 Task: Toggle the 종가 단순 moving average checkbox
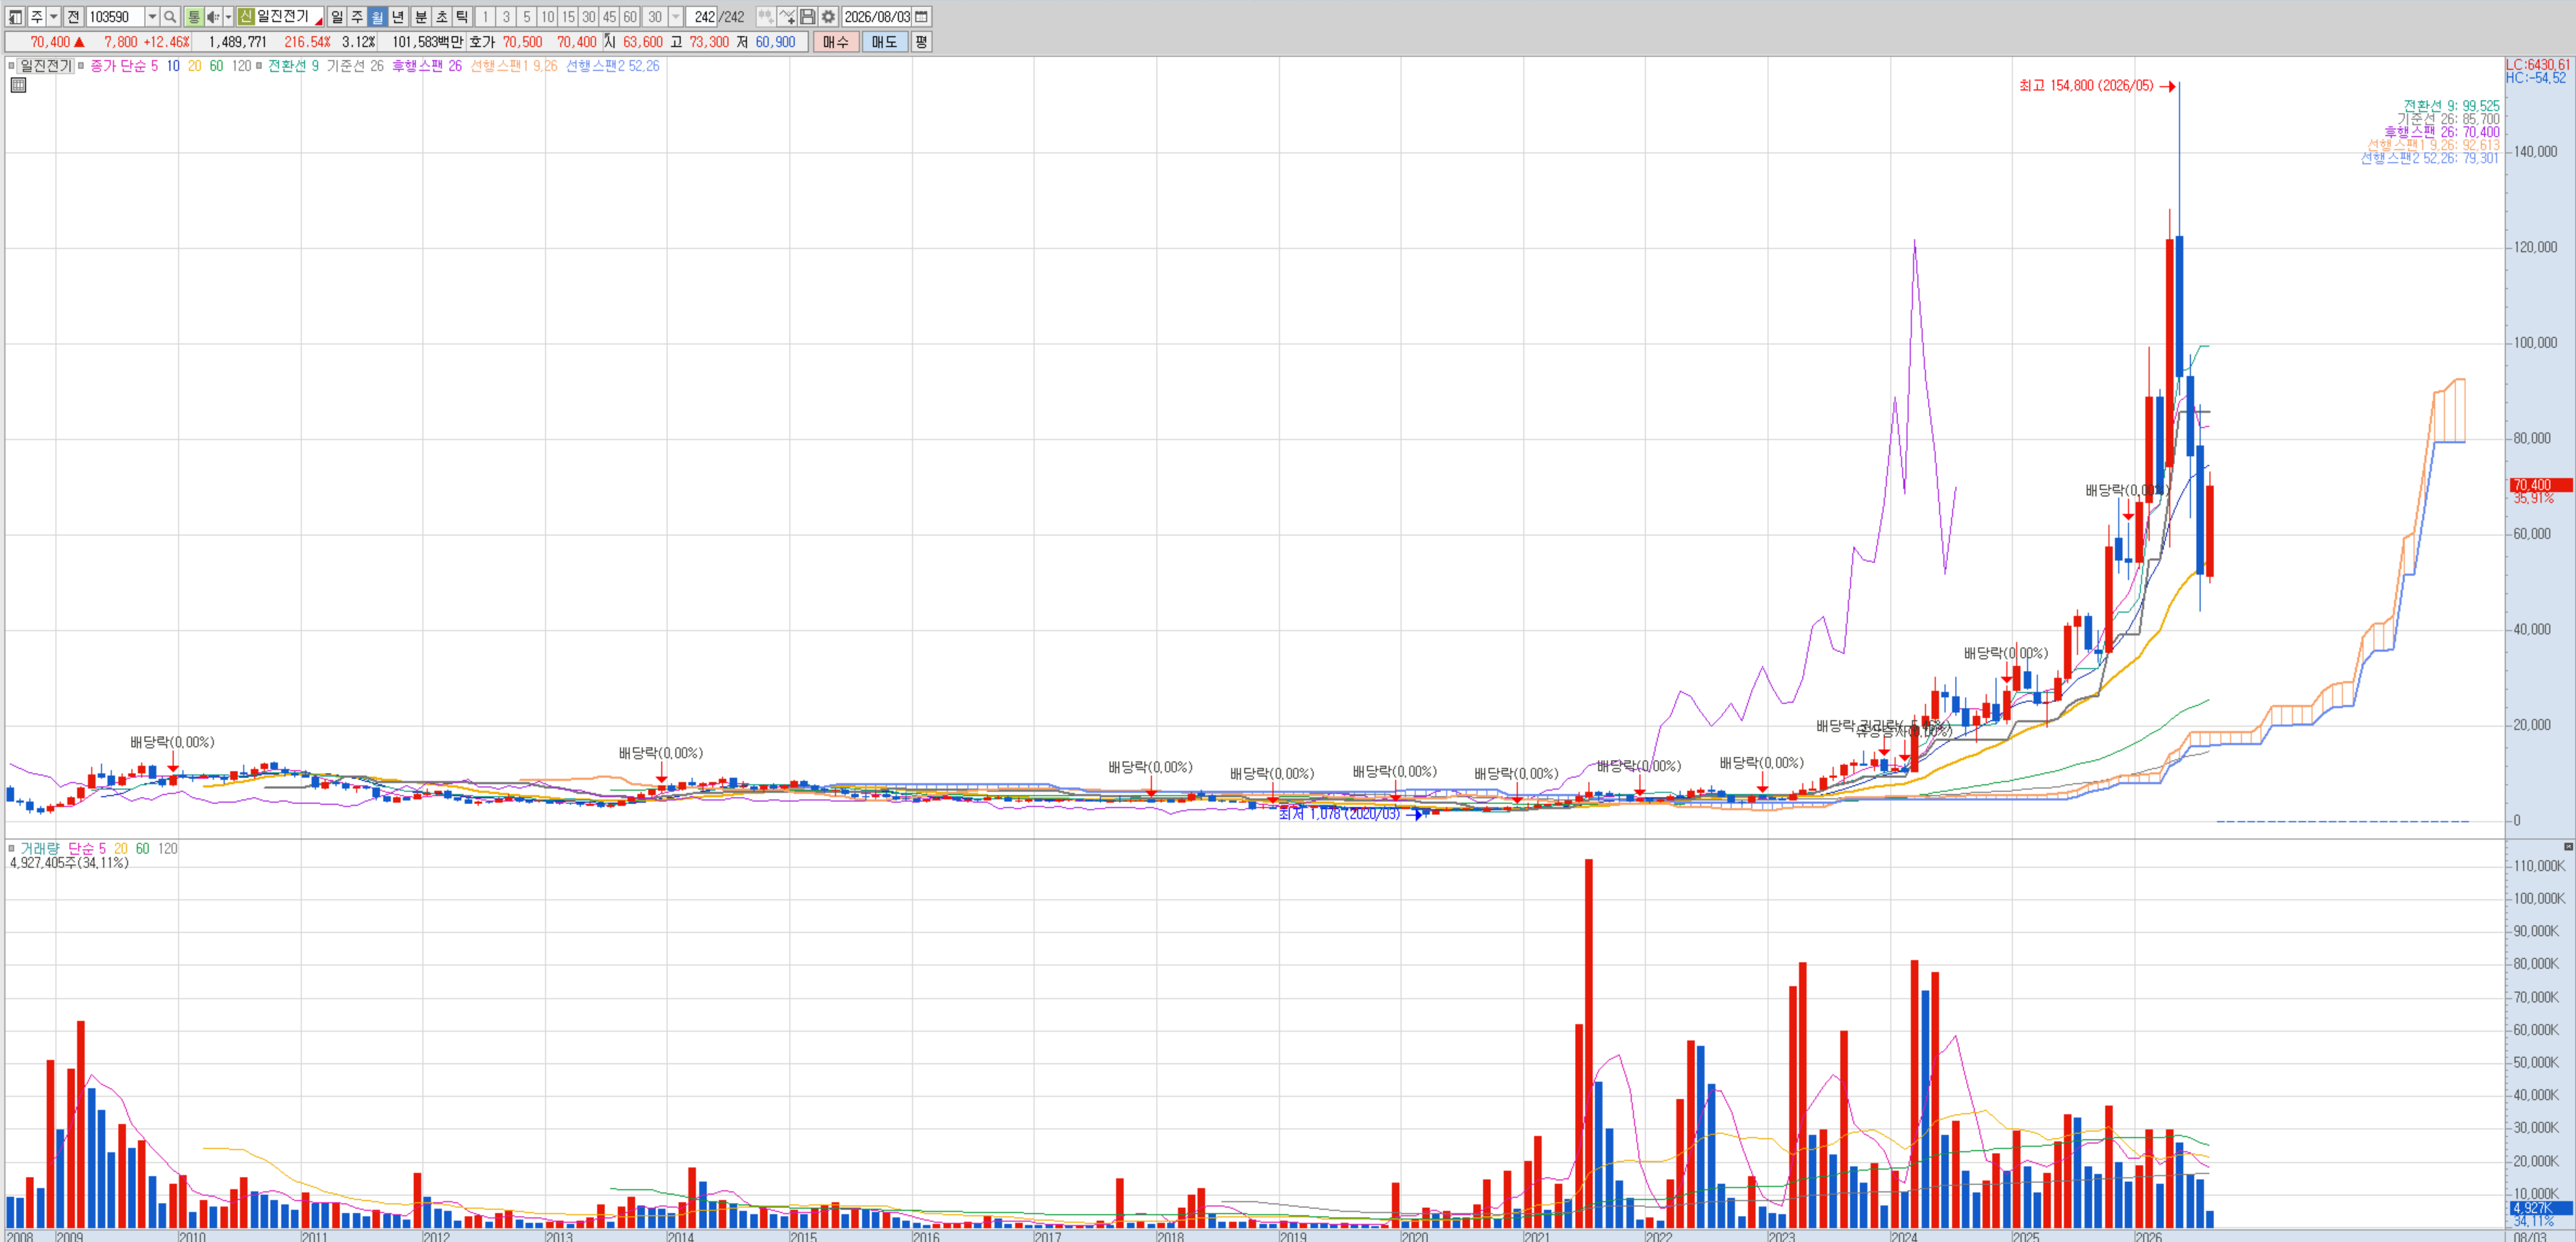(82, 66)
